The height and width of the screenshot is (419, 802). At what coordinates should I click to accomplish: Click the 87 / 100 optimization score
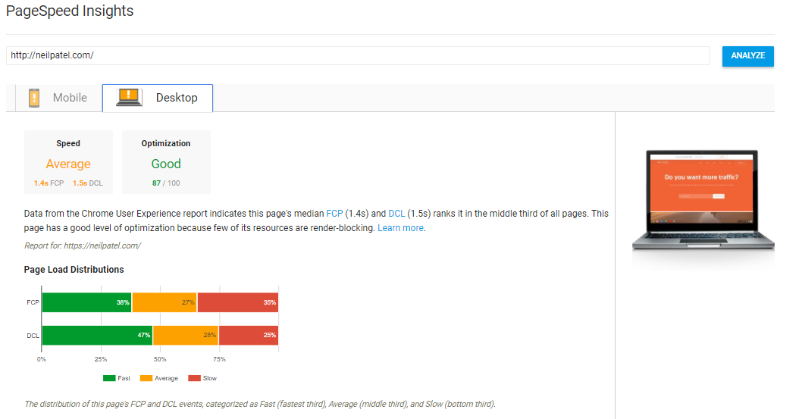pos(166,183)
